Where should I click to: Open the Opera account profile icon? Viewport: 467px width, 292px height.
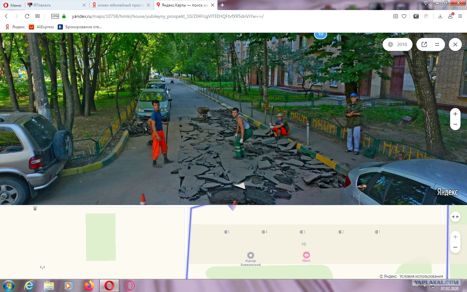coord(450,16)
